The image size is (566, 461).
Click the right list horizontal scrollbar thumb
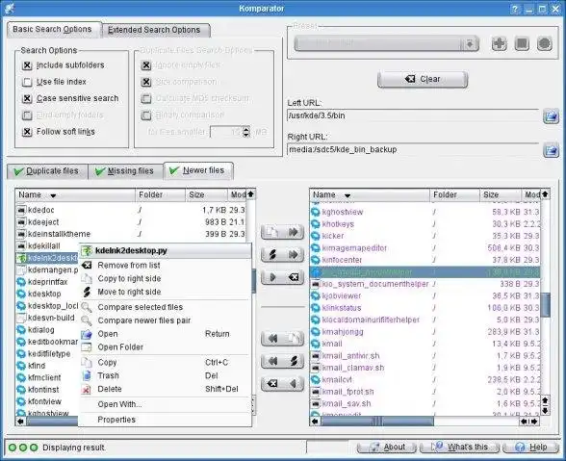pyautogui.click(x=376, y=422)
